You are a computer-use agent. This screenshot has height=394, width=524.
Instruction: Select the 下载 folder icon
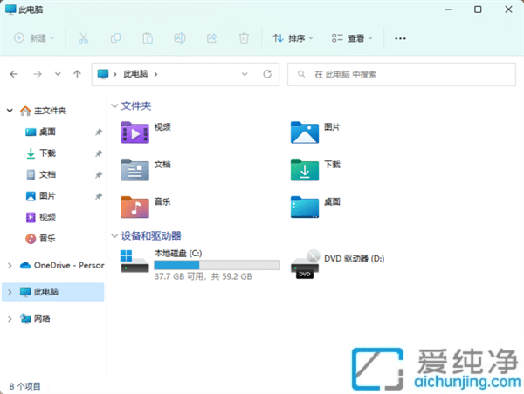click(x=305, y=170)
